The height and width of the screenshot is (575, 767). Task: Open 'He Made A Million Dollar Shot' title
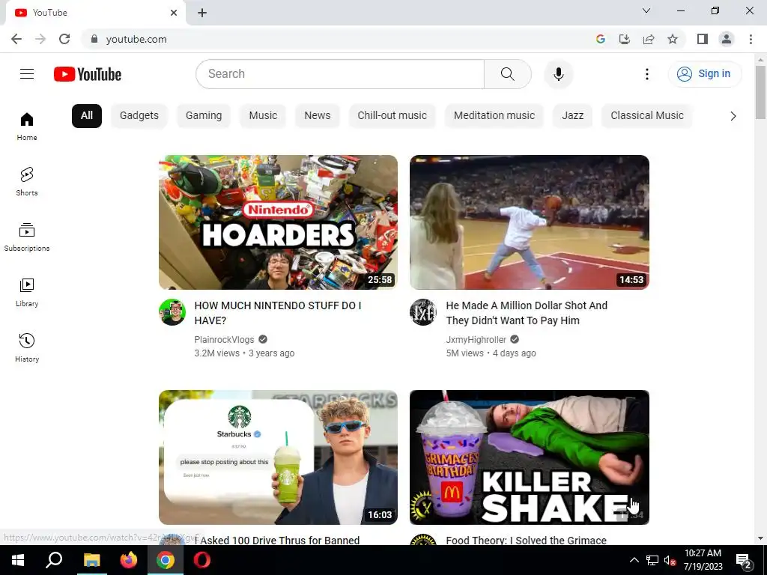pos(527,313)
